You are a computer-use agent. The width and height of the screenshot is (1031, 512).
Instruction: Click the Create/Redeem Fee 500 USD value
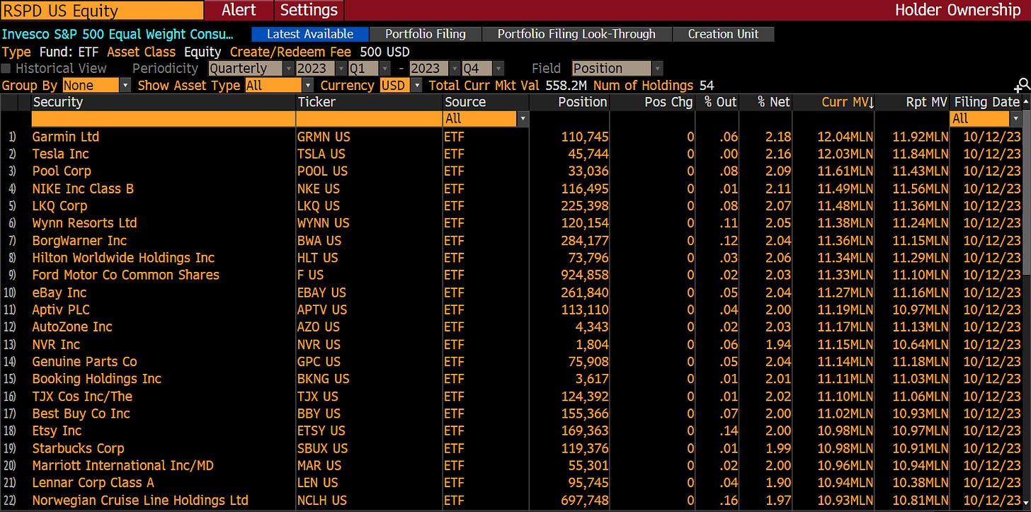tap(385, 52)
